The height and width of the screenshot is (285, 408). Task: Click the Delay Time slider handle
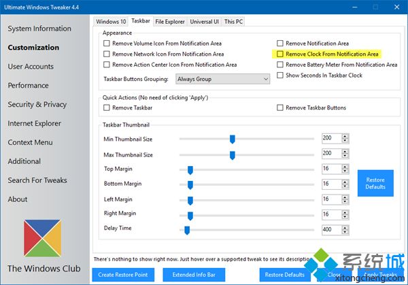pos(187,230)
